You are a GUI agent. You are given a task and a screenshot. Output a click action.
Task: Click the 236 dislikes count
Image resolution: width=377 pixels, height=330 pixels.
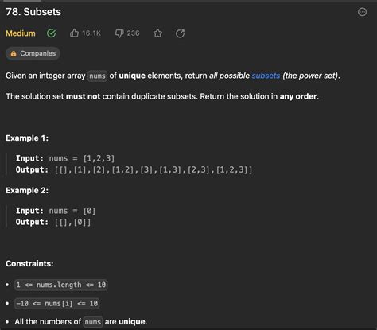[133, 33]
